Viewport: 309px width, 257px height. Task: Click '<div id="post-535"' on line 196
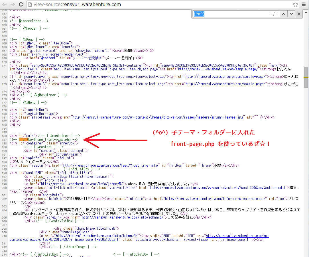26,173
